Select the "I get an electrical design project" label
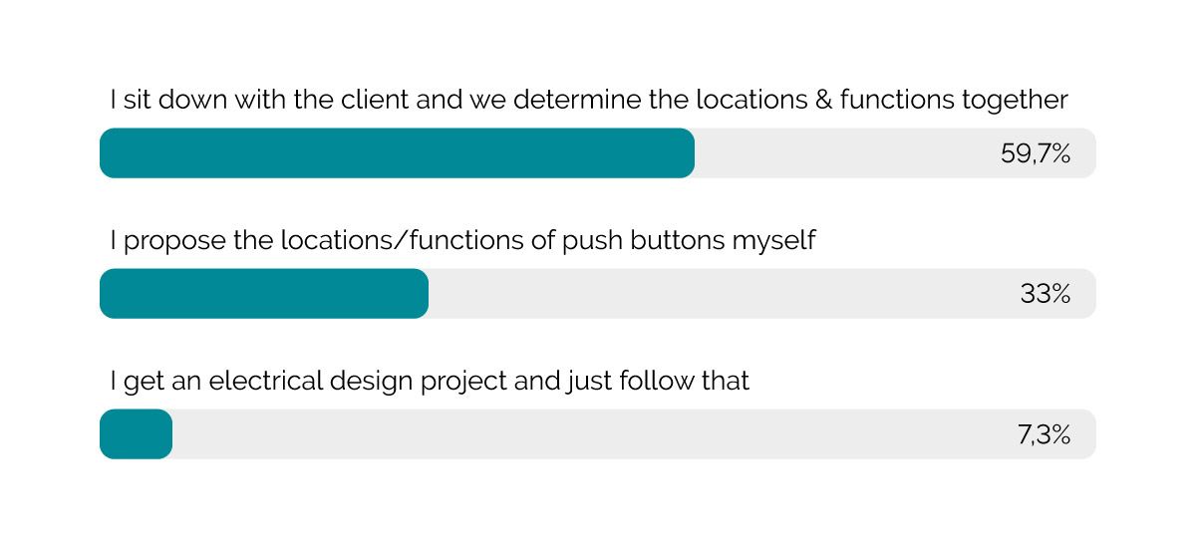Image resolution: width=1196 pixels, height=549 pixels. pos(429,382)
